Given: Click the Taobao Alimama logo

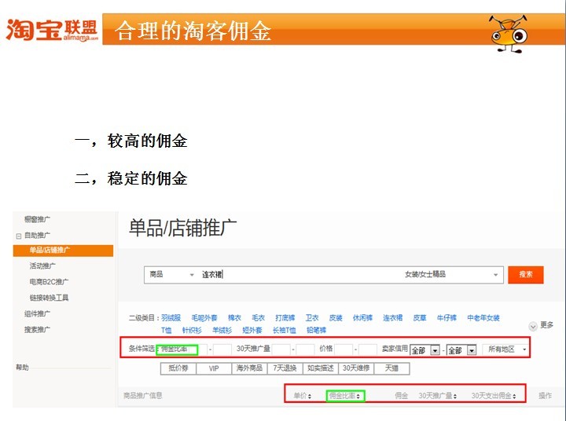Looking at the screenshot, I should click(52, 30).
